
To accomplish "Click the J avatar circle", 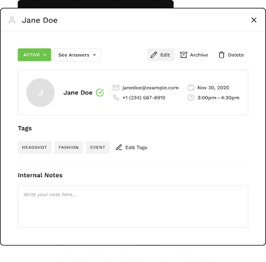I will pos(41,92).
